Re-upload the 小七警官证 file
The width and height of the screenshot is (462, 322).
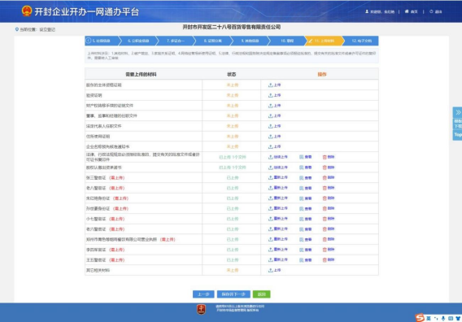tap(278, 219)
